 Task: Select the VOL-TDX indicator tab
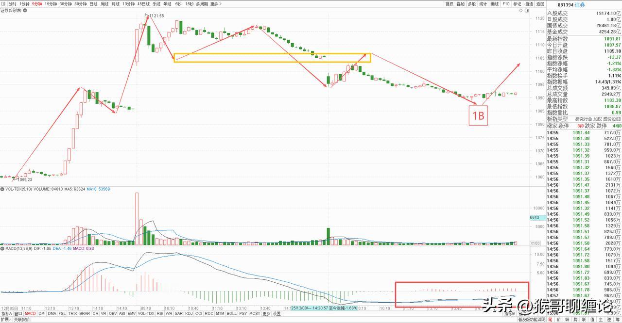pos(146,314)
